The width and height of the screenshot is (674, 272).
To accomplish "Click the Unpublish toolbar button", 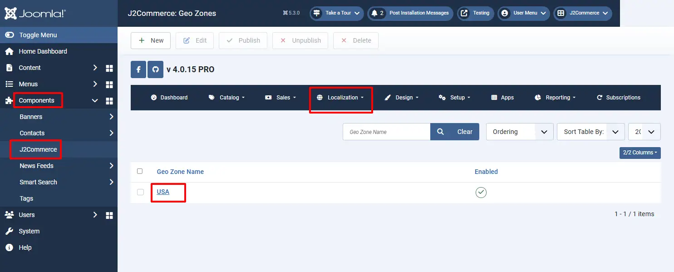I will click(x=300, y=40).
